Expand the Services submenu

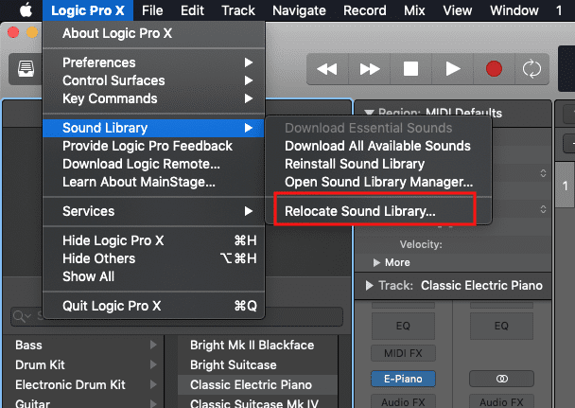coord(153,211)
